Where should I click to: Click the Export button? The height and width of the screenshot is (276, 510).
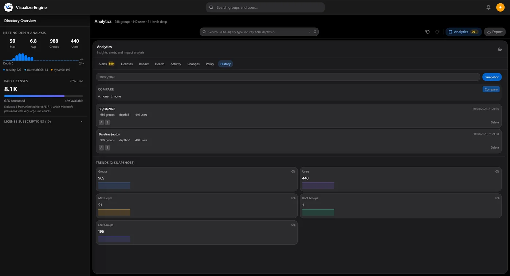[495, 32]
